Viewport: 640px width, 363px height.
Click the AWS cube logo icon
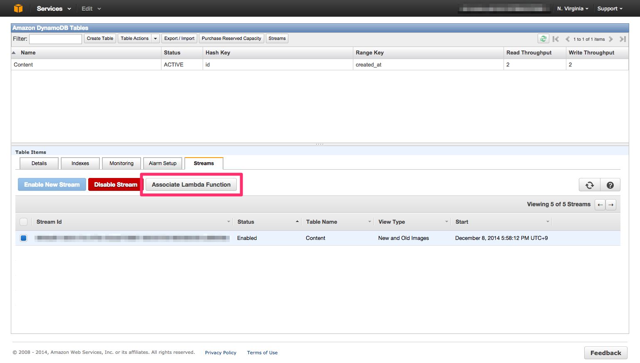[x=17, y=8]
